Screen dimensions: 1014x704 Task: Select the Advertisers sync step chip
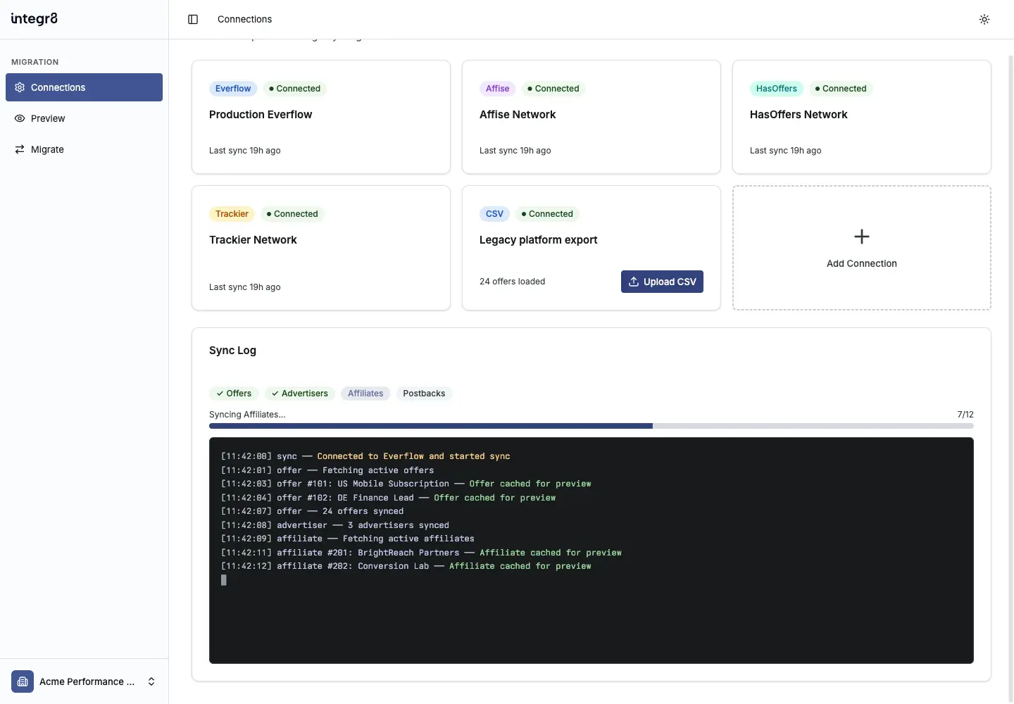coord(300,394)
